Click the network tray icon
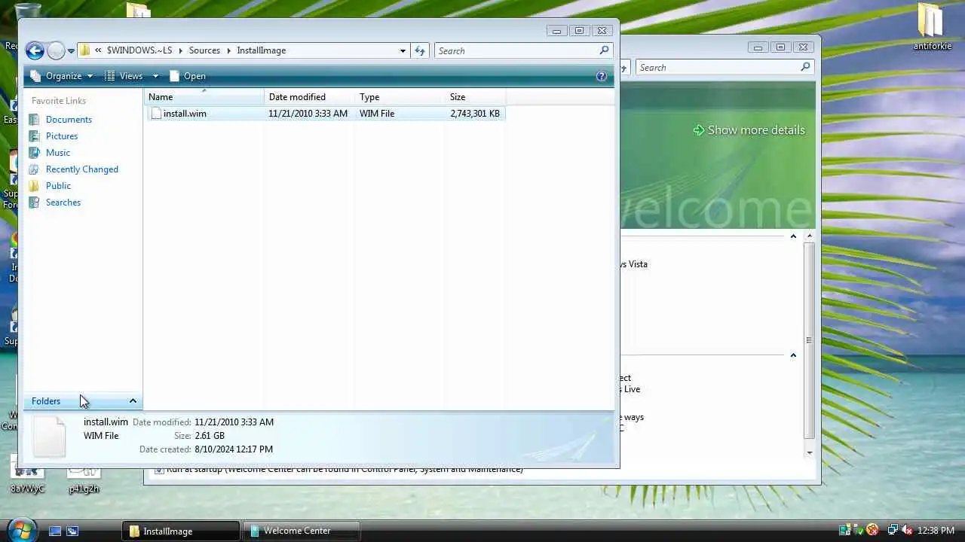965x542 pixels. pos(893,531)
